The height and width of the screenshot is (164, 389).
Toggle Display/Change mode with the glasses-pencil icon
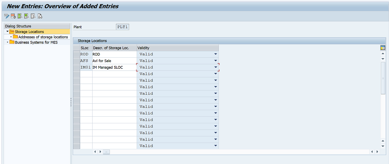coord(7,16)
